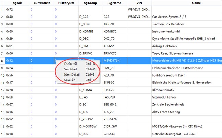This screenshot has height=138, width=222.
Task: Sort by the SgGroup column header
Action: click(91, 3)
